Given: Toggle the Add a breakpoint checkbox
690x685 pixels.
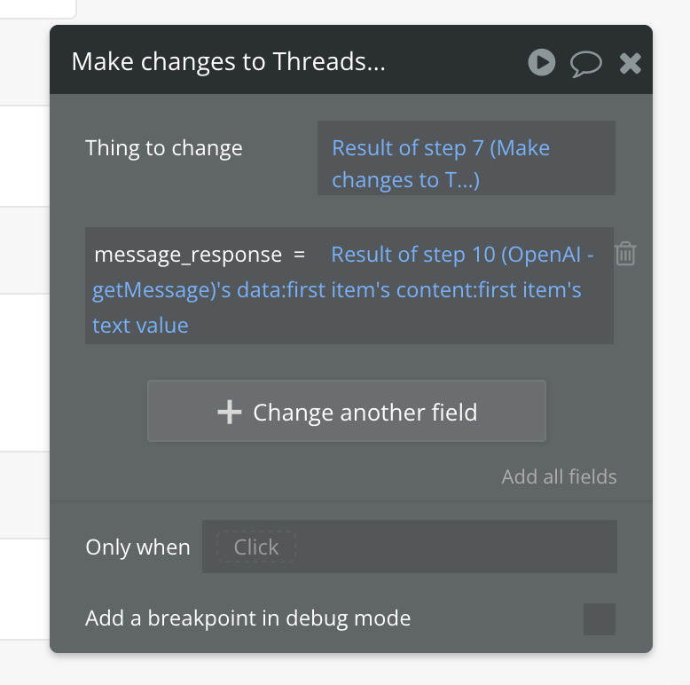Looking at the screenshot, I should click(599, 618).
